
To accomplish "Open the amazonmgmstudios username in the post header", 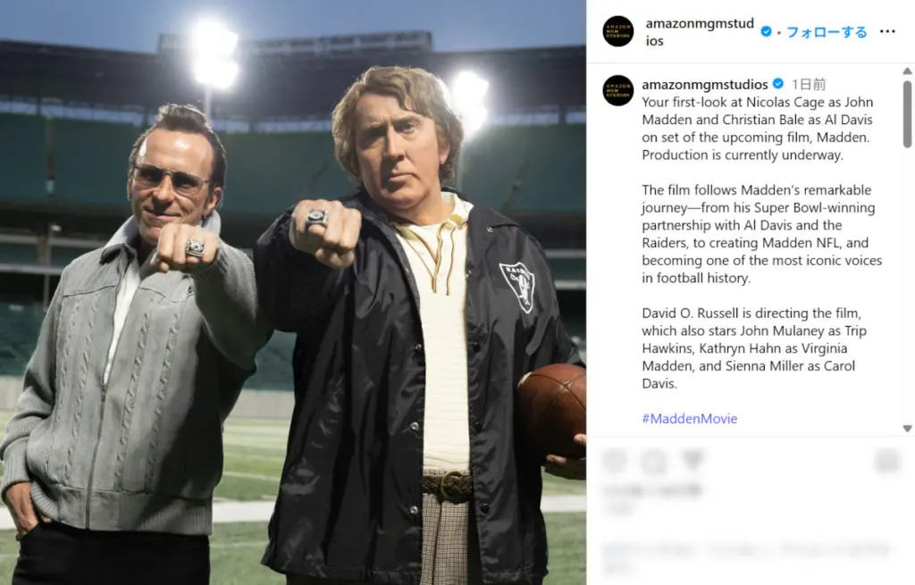I will pos(700,32).
